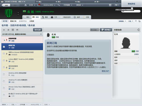Expand the 2010年12月16日 date group dropdown

41,34
